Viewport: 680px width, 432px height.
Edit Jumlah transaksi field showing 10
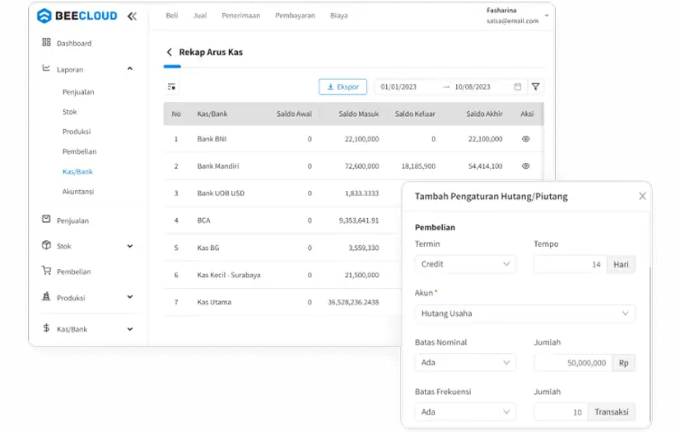coord(561,412)
